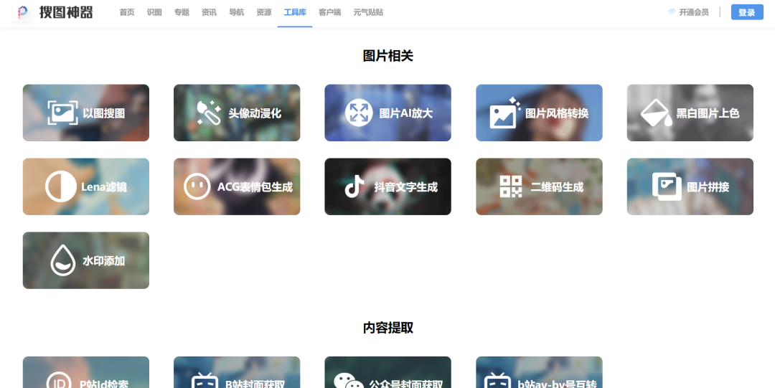Click the icon beside 开通会员
The image size is (775, 388).
(672, 12)
